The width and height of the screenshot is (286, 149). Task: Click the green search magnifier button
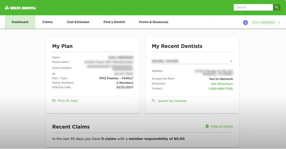(277, 7)
